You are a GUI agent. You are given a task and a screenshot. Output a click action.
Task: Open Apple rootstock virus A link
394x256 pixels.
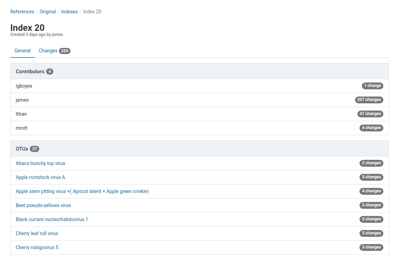(40, 177)
